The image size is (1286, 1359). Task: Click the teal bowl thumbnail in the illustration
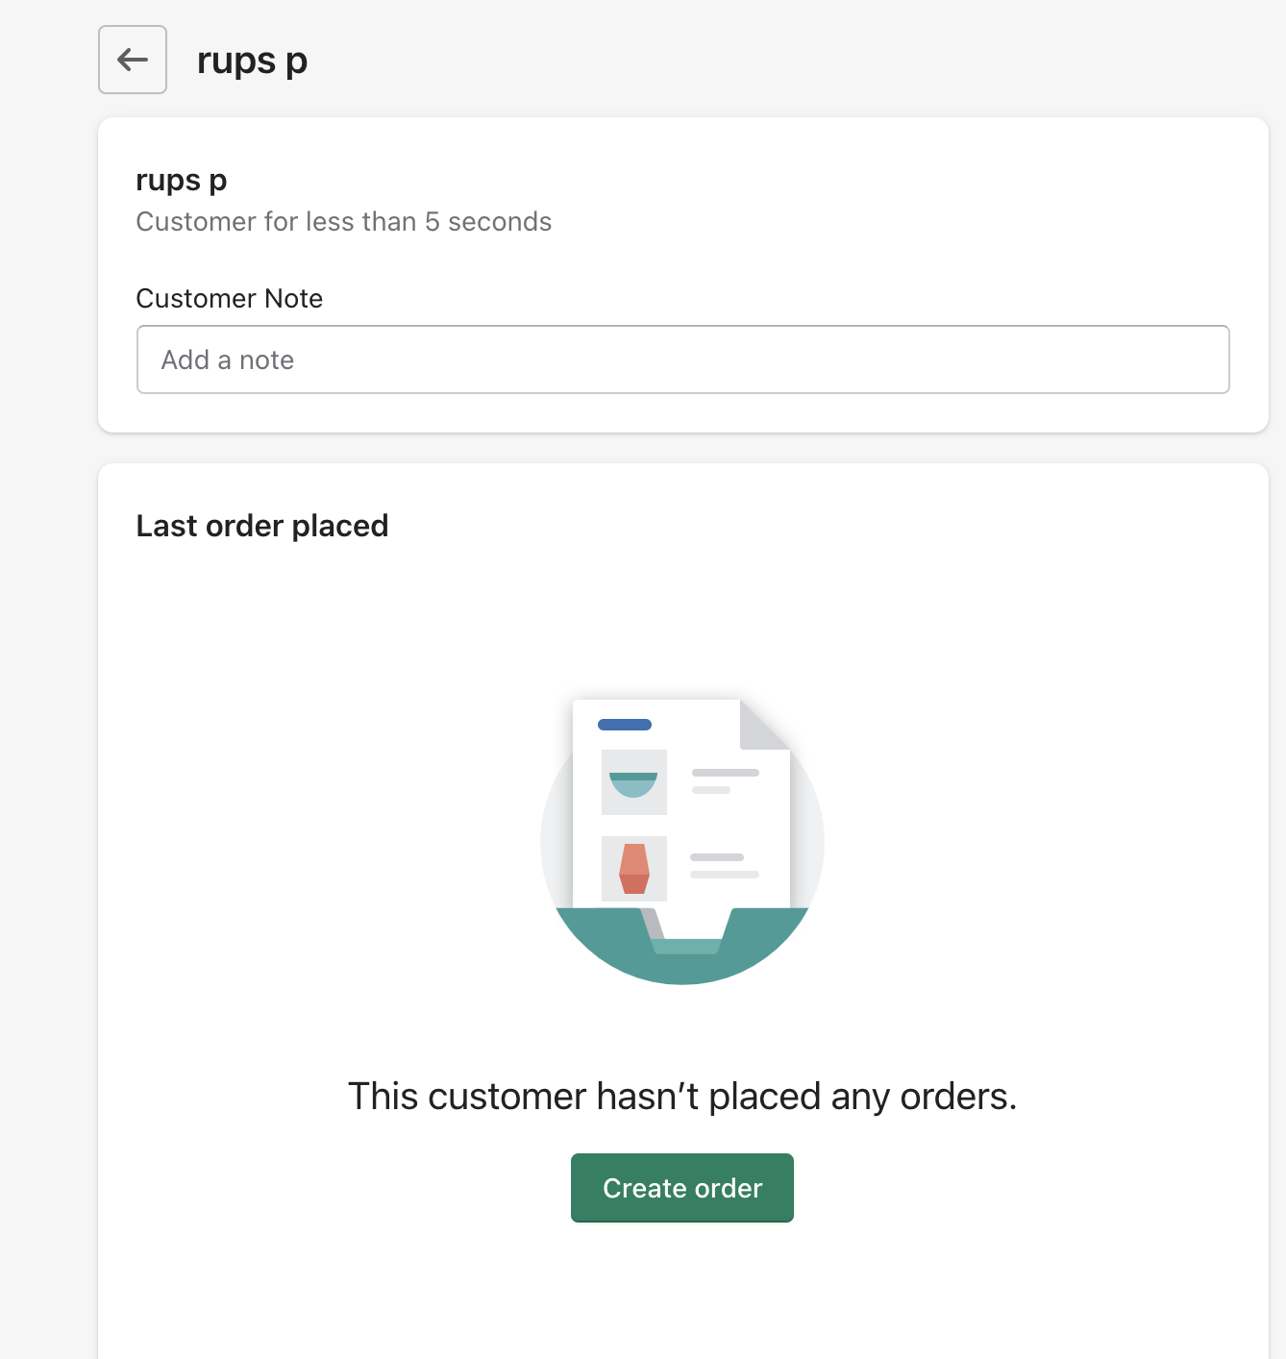point(633,782)
